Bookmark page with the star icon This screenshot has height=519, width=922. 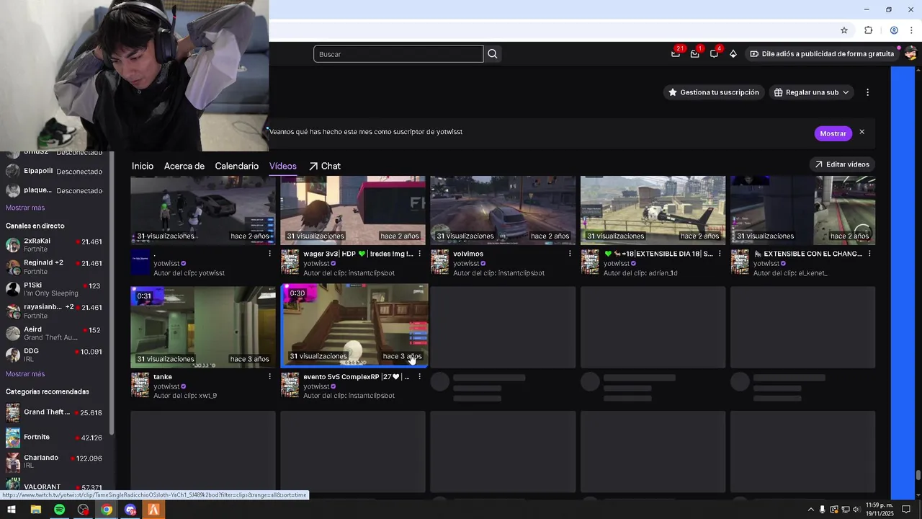coord(844,30)
